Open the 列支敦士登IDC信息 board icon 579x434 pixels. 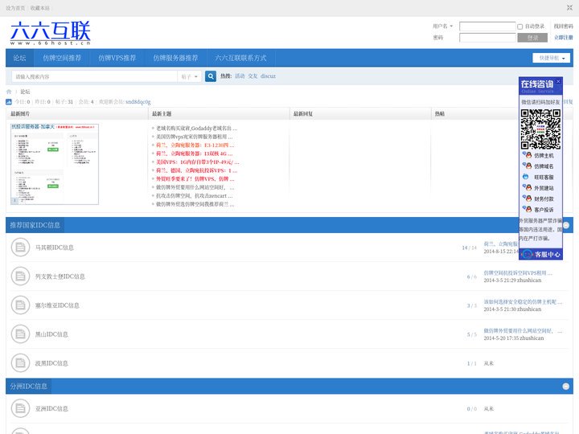click(x=20, y=276)
